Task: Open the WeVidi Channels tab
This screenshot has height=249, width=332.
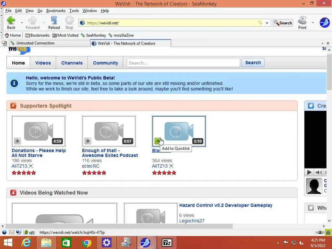Action: click(x=72, y=63)
